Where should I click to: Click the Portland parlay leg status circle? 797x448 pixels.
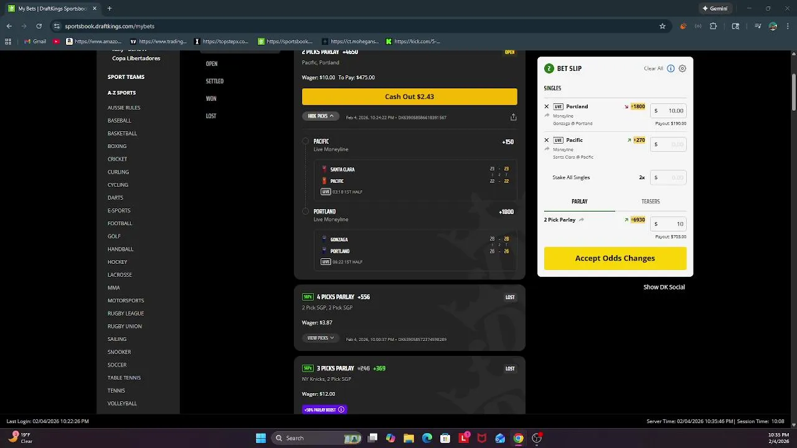(305, 212)
